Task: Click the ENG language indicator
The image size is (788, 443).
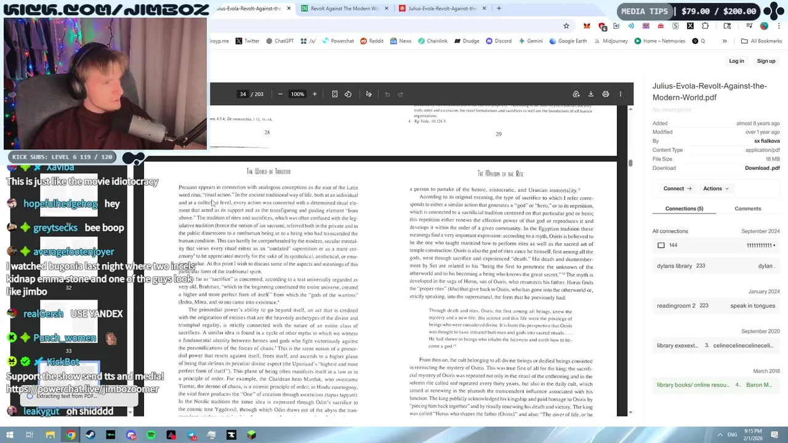Action: point(733,435)
